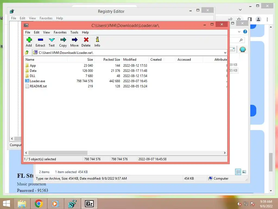The height and width of the screenshot is (209, 278).
Task: Open Registry Editor File menu
Action: click(14, 18)
